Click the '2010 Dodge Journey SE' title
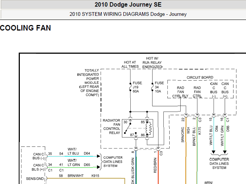 128,4
